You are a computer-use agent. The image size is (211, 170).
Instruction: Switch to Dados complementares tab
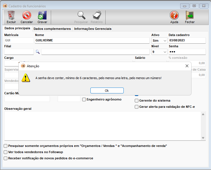click(x=52, y=29)
